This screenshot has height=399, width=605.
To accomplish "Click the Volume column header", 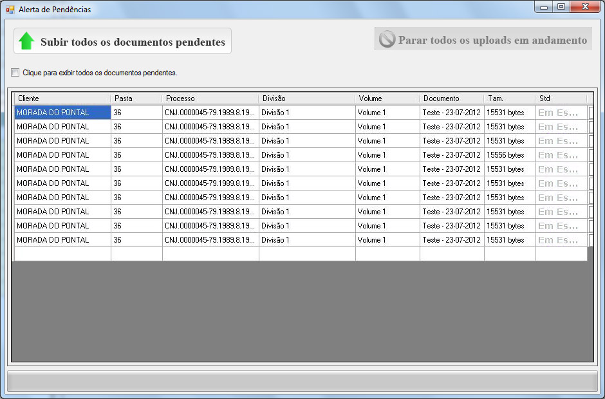I will click(387, 98).
